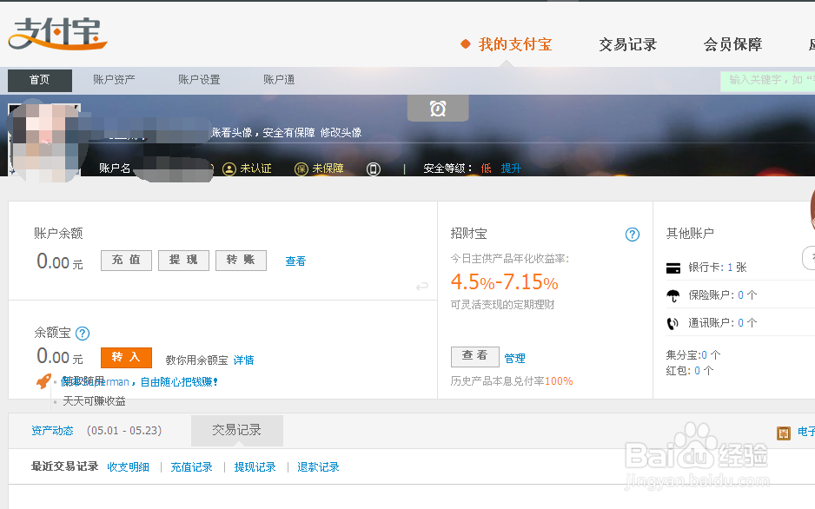Click 天天可赚收益 text
This screenshot has height=509, width=815.
coord(94,401)
